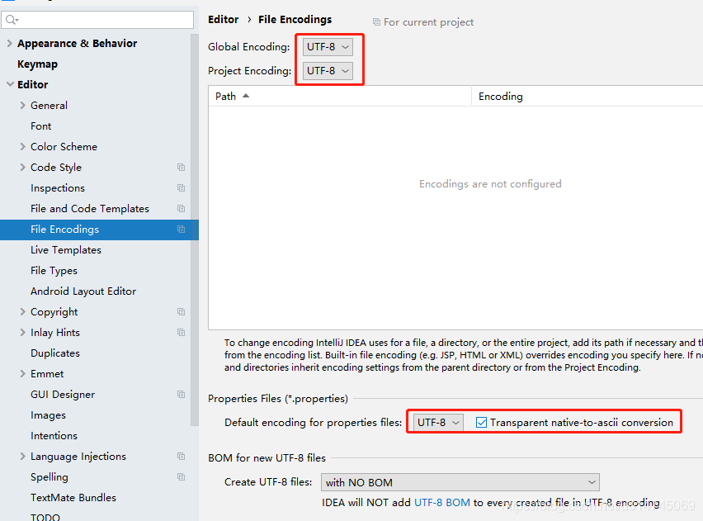Open File Types settings
703x521 pixels.
(54, 271)
